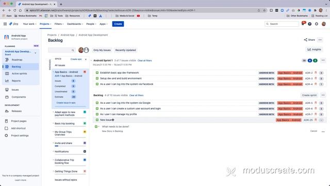
Task: Clear all filters for Android Sprint 1
Action: (x=144, y=60)
